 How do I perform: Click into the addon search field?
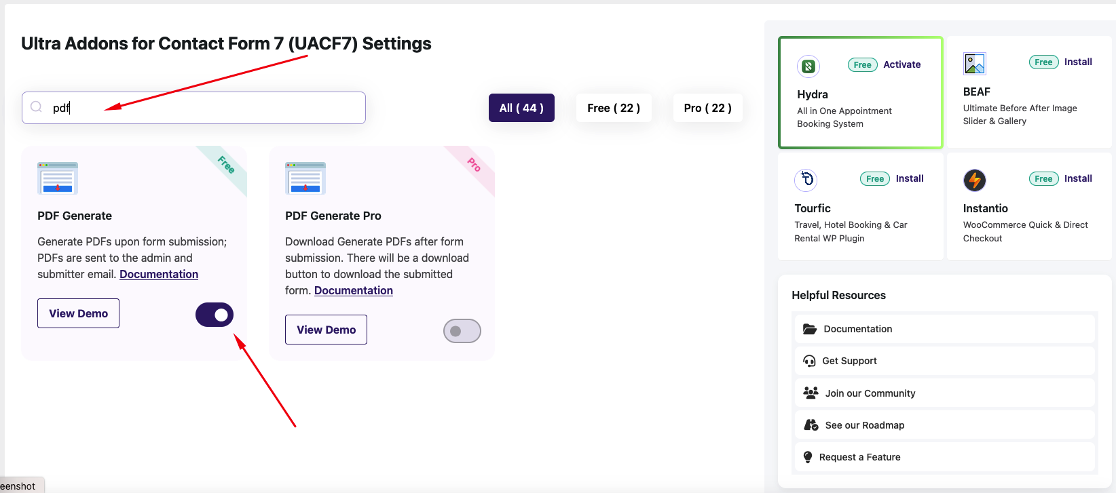[194, 108]
